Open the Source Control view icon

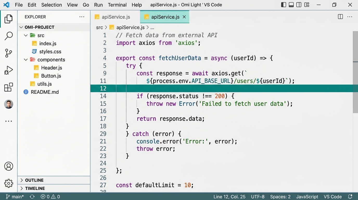click(9, 53)
